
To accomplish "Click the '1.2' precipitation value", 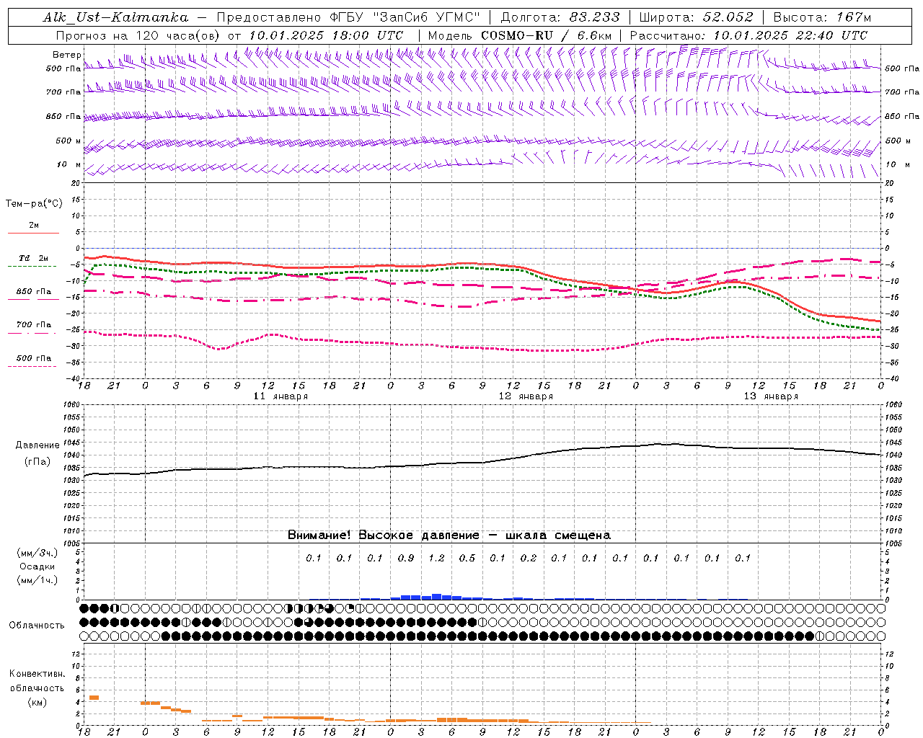I will point(436,558).
